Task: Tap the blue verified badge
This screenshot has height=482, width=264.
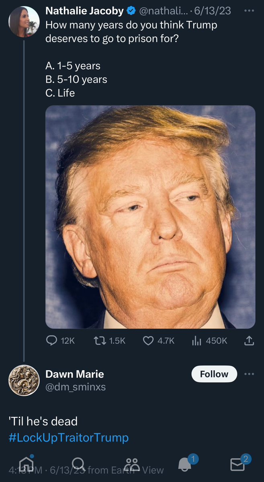Action: 131,11
